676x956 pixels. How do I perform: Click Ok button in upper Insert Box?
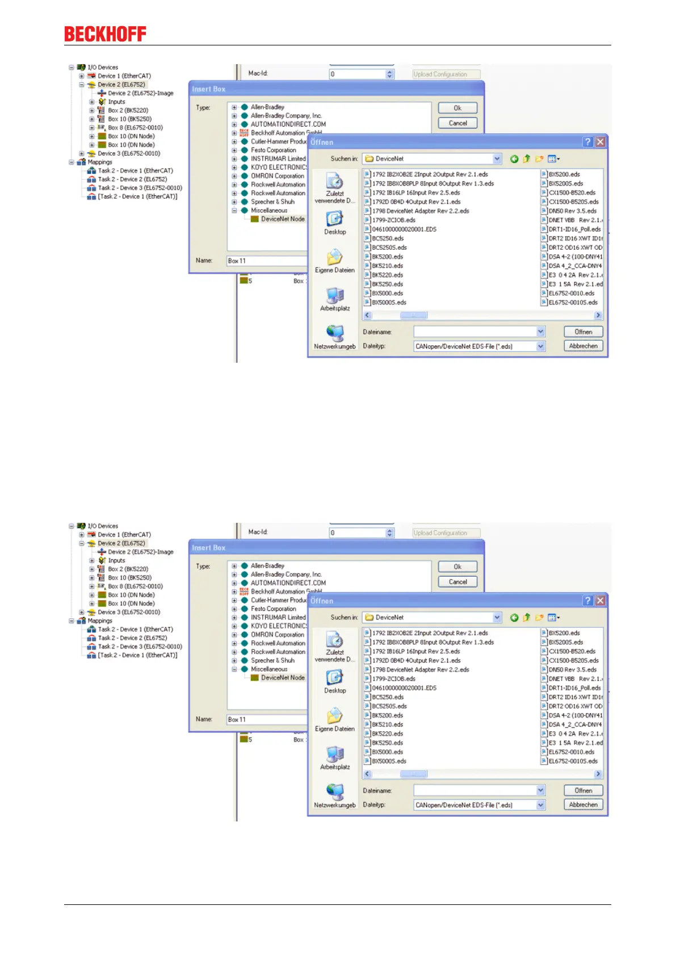click(x=457, y=108)
